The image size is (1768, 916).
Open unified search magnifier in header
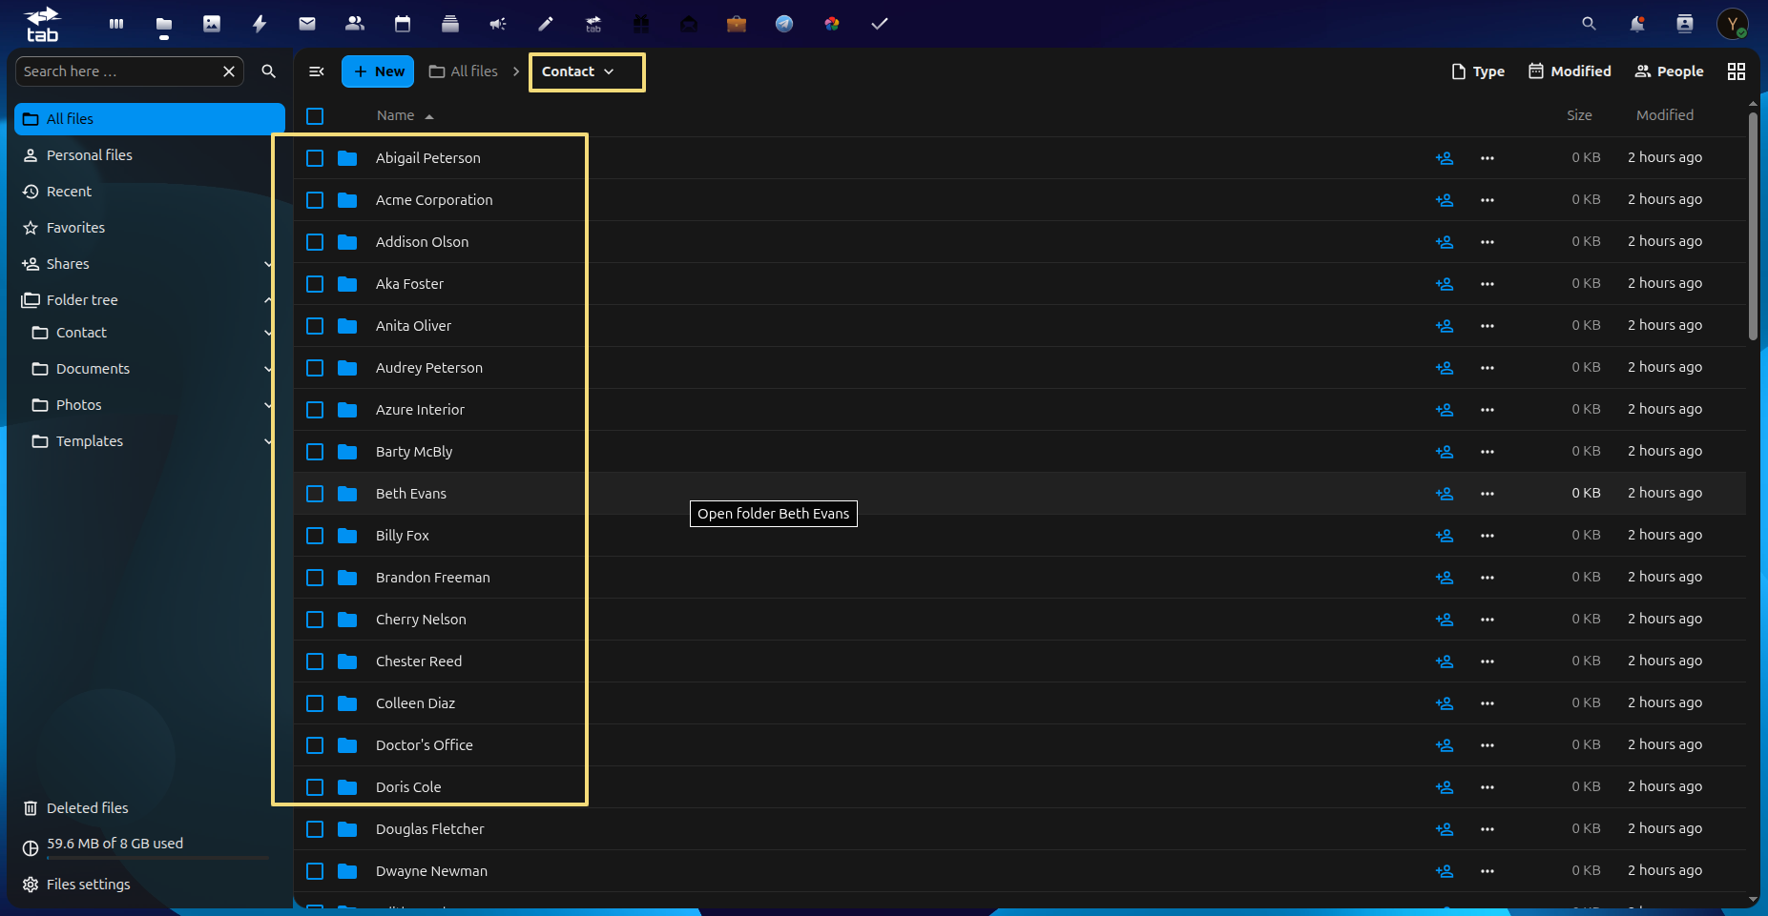(1589, 24)
